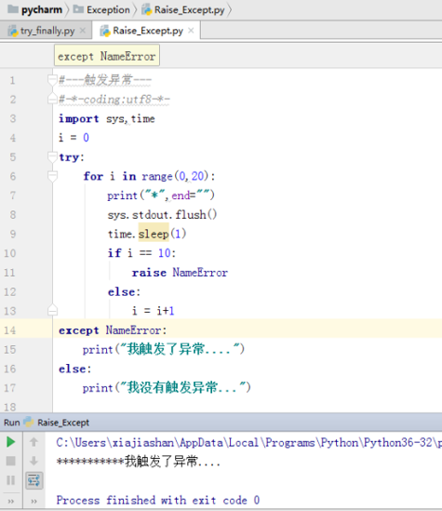Collapse the comment block fold on line 1
This screenshot has width=442, height=511.
click(52, 80)
